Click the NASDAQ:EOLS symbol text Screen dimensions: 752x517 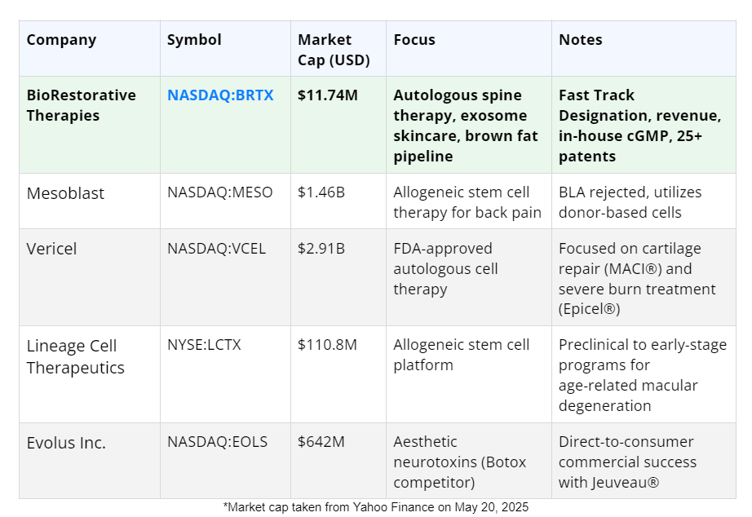(217, 442)
